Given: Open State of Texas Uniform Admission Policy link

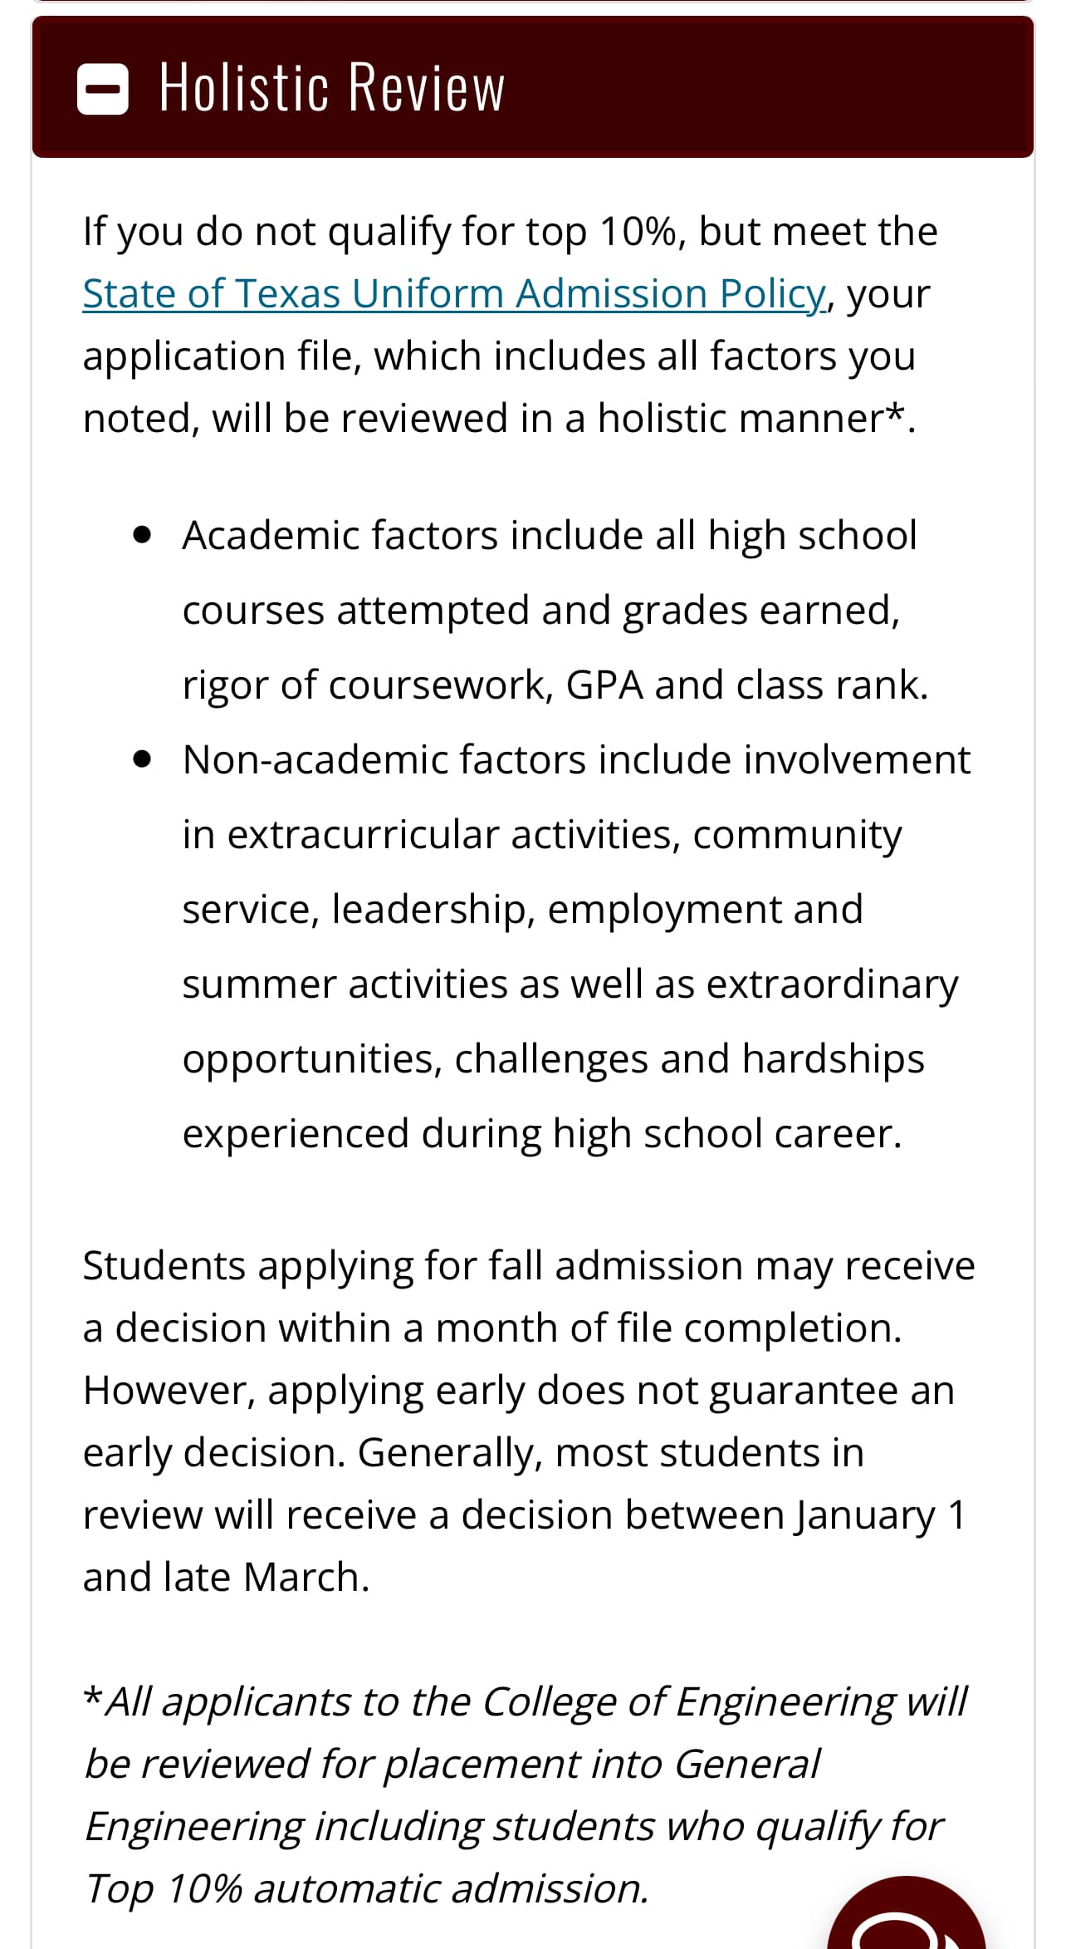Looking at the screenshot, I should [454, 294].
